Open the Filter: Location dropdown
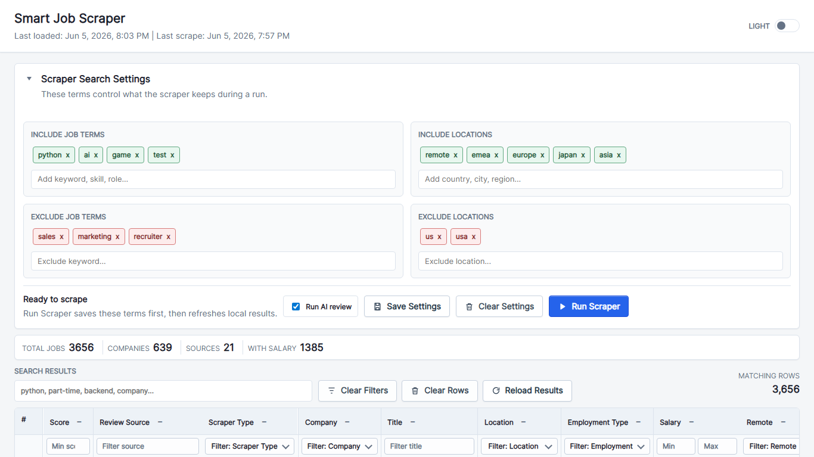The image size is (814, 457). click(x=519, y=446)
